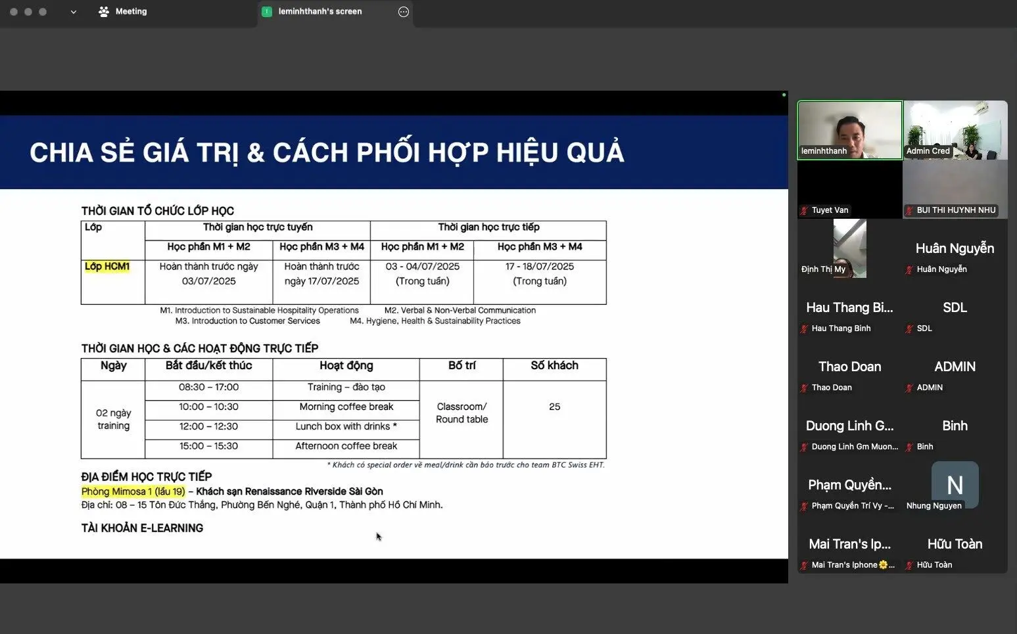Click the people icon beside Meeting

tap(103, 12)
